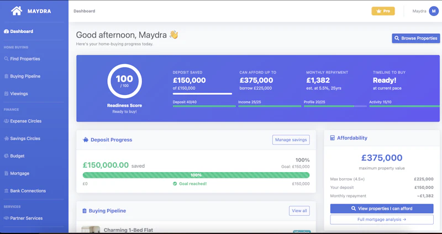
Task: Click the green Goal reached checkmark icon
Action: pyautogui.click(x=175, y=184)
